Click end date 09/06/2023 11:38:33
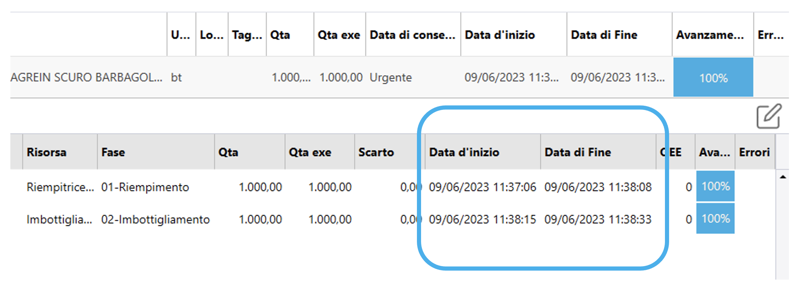The height and width of the screenshot is (291, 800). click(598, 219)
